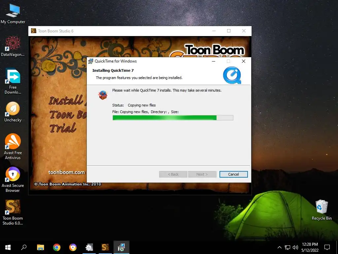Switch to QuickTime installer taskbar item
338x254 pixels.
(121, 247)
